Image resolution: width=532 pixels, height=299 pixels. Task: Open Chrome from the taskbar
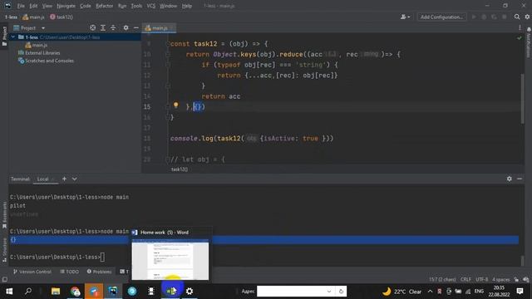click(75, 292)
